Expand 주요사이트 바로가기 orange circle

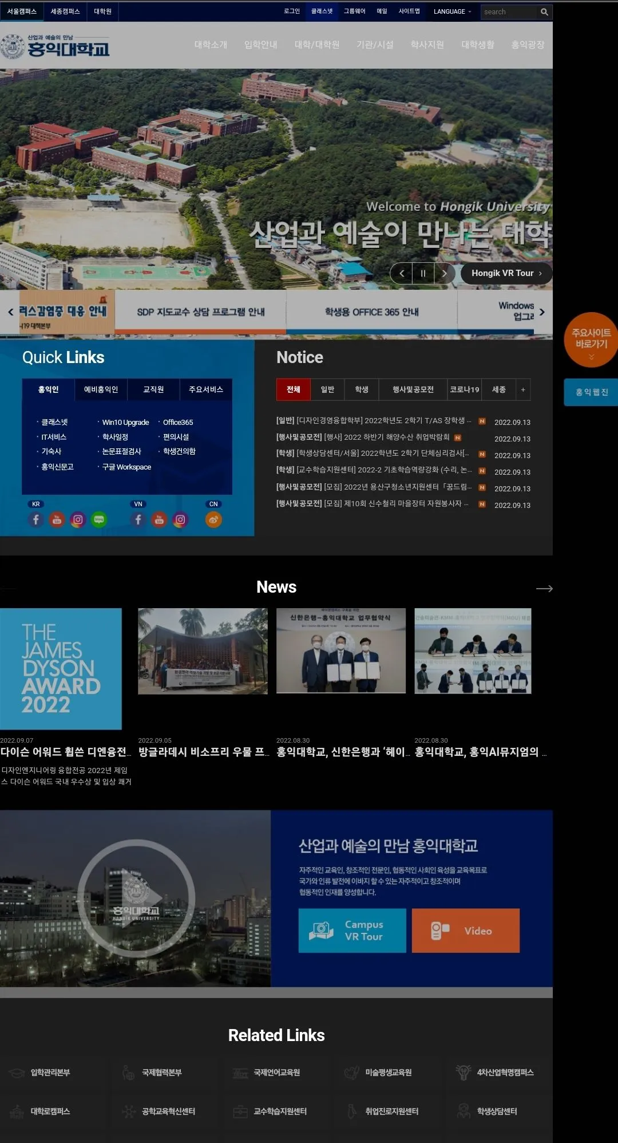[591, 340]
